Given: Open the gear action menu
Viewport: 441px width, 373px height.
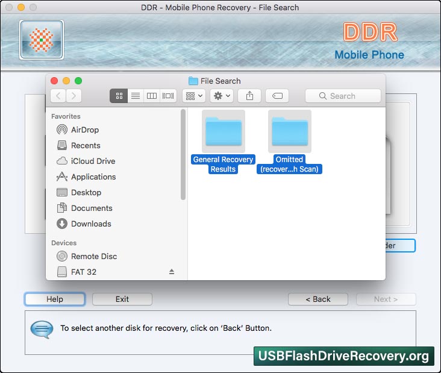Looking at the screenshot, I should coord(222,96).
